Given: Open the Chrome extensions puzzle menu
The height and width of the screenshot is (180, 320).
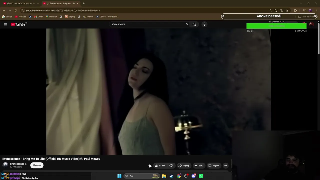Looking at the screenshot, I should pyautogui.click(x=295, y=10).
